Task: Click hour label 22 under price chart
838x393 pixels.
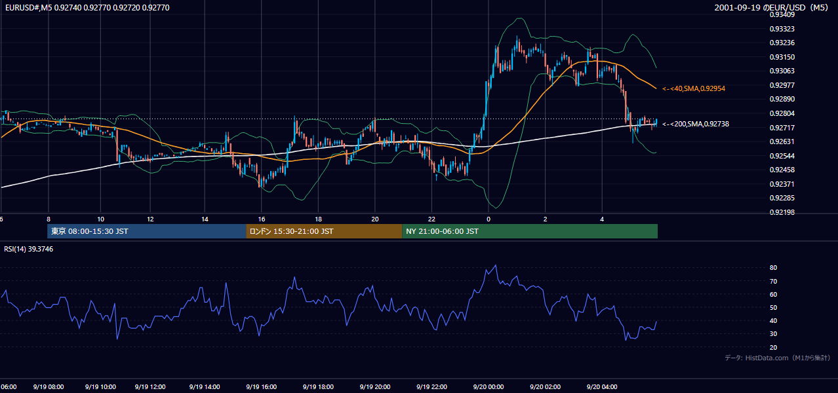Action: click(431, 219)
